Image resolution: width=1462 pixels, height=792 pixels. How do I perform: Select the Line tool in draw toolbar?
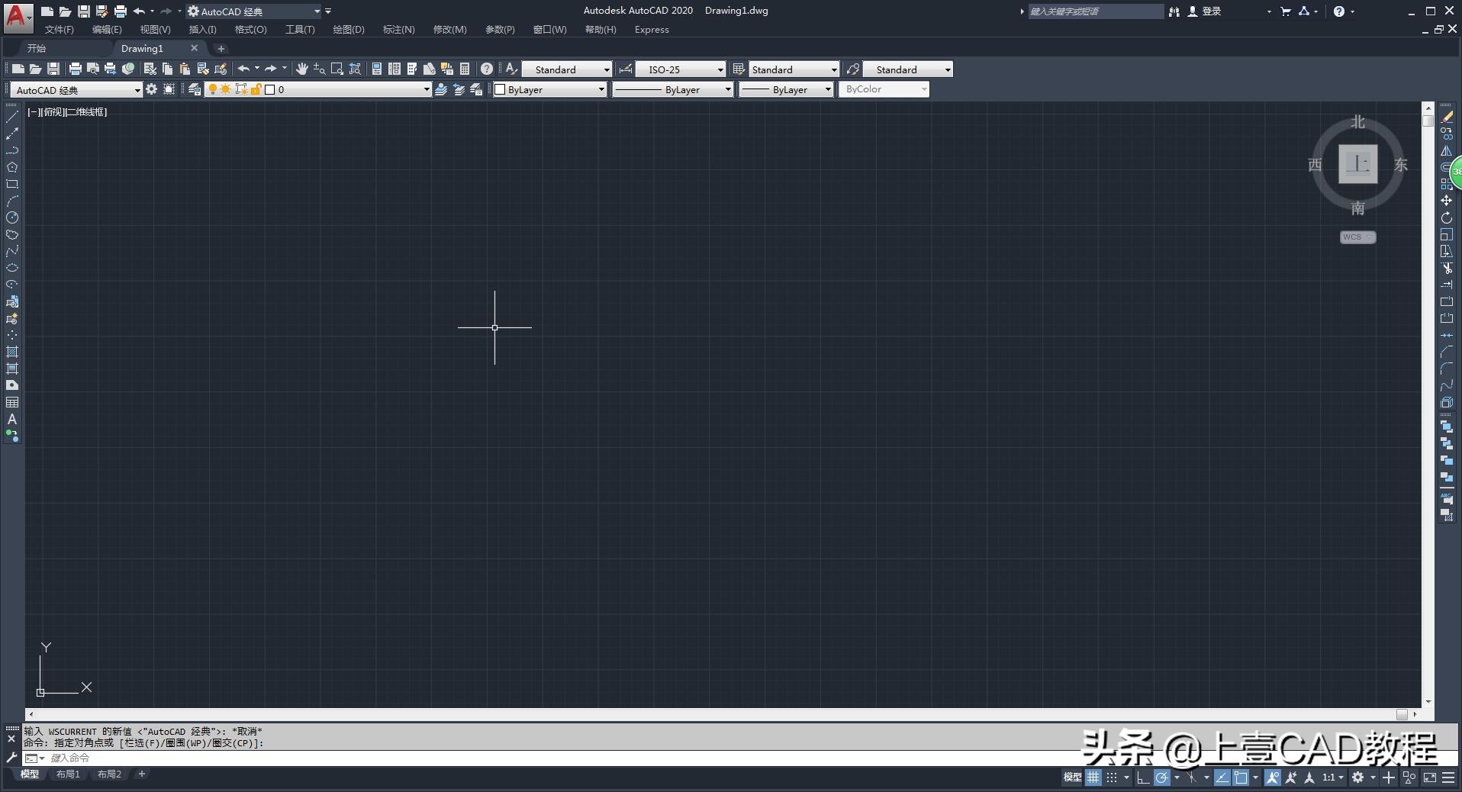pyautogui.click(x=12, y=117)
